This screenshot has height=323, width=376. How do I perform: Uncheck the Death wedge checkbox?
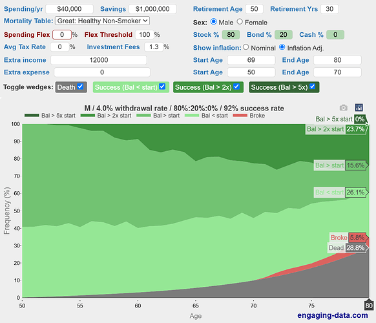pyautogui.click(x=80, y=87)
